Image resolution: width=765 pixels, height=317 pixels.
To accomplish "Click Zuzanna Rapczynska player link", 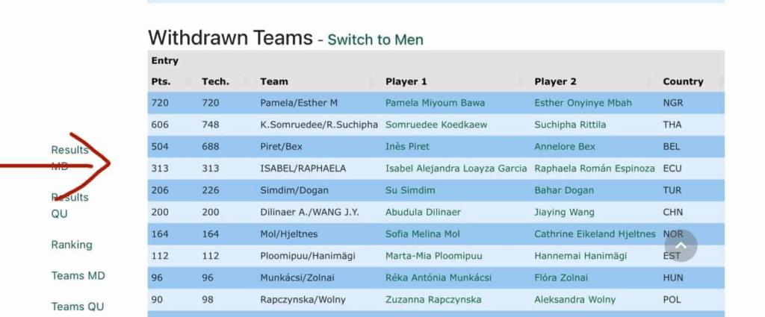I will pyautogui.click(x=433, y=300).
